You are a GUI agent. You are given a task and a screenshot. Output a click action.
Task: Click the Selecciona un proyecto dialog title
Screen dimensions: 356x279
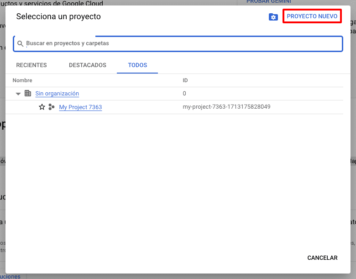click(58, 16)
